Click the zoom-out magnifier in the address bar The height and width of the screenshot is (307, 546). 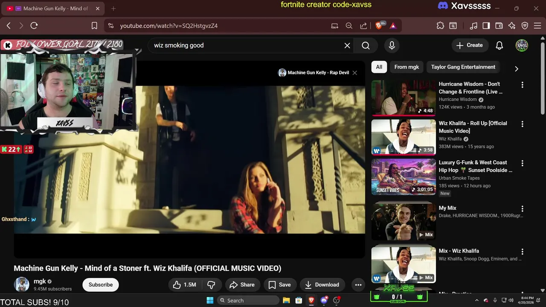(349, 26)
